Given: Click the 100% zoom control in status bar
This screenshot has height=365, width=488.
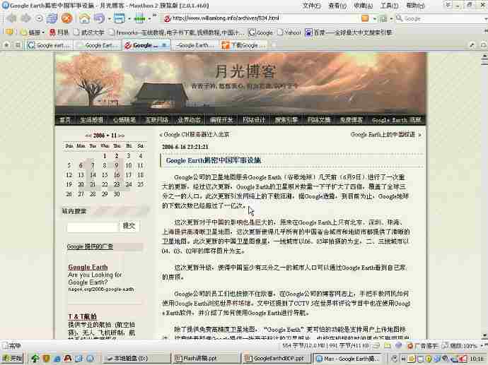Looking at the screenshot, I should coord(461,345).
